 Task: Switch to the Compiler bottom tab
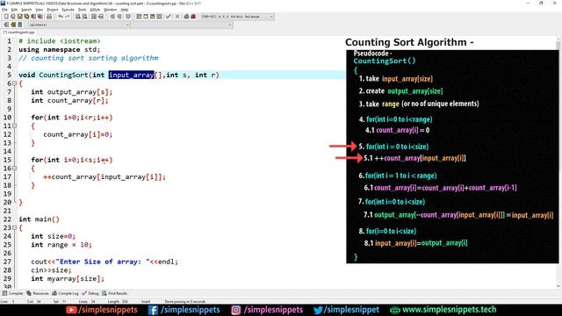coord(12,293)
